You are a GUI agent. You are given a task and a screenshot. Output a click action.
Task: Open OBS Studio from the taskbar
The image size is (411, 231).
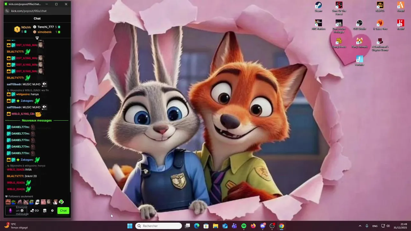272,226
